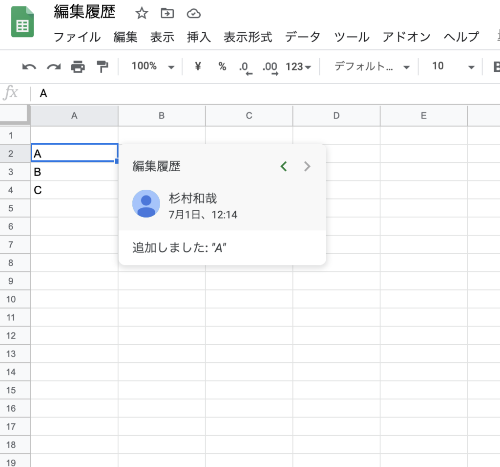
Task: Open the データ menu
Action: point(303,37)
